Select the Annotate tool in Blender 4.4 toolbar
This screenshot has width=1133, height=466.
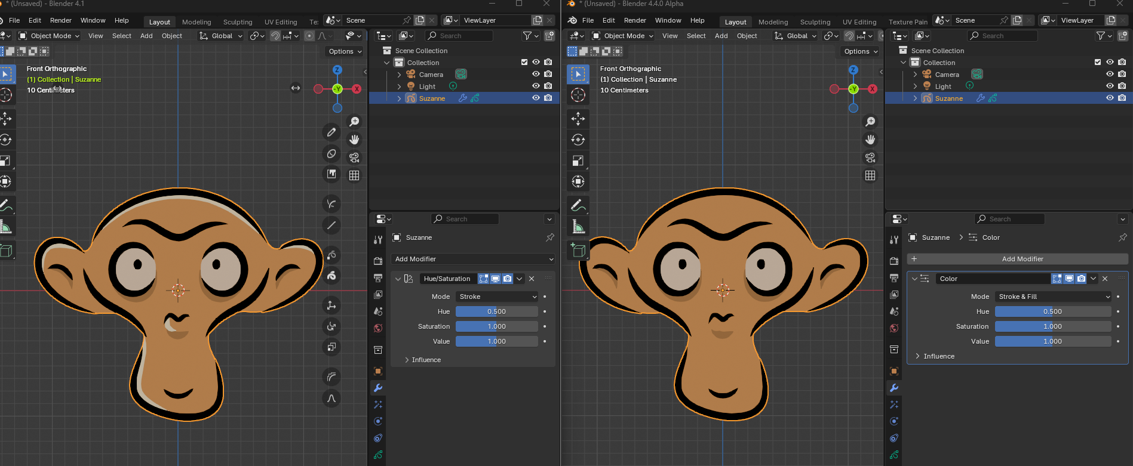coord(578,206)
